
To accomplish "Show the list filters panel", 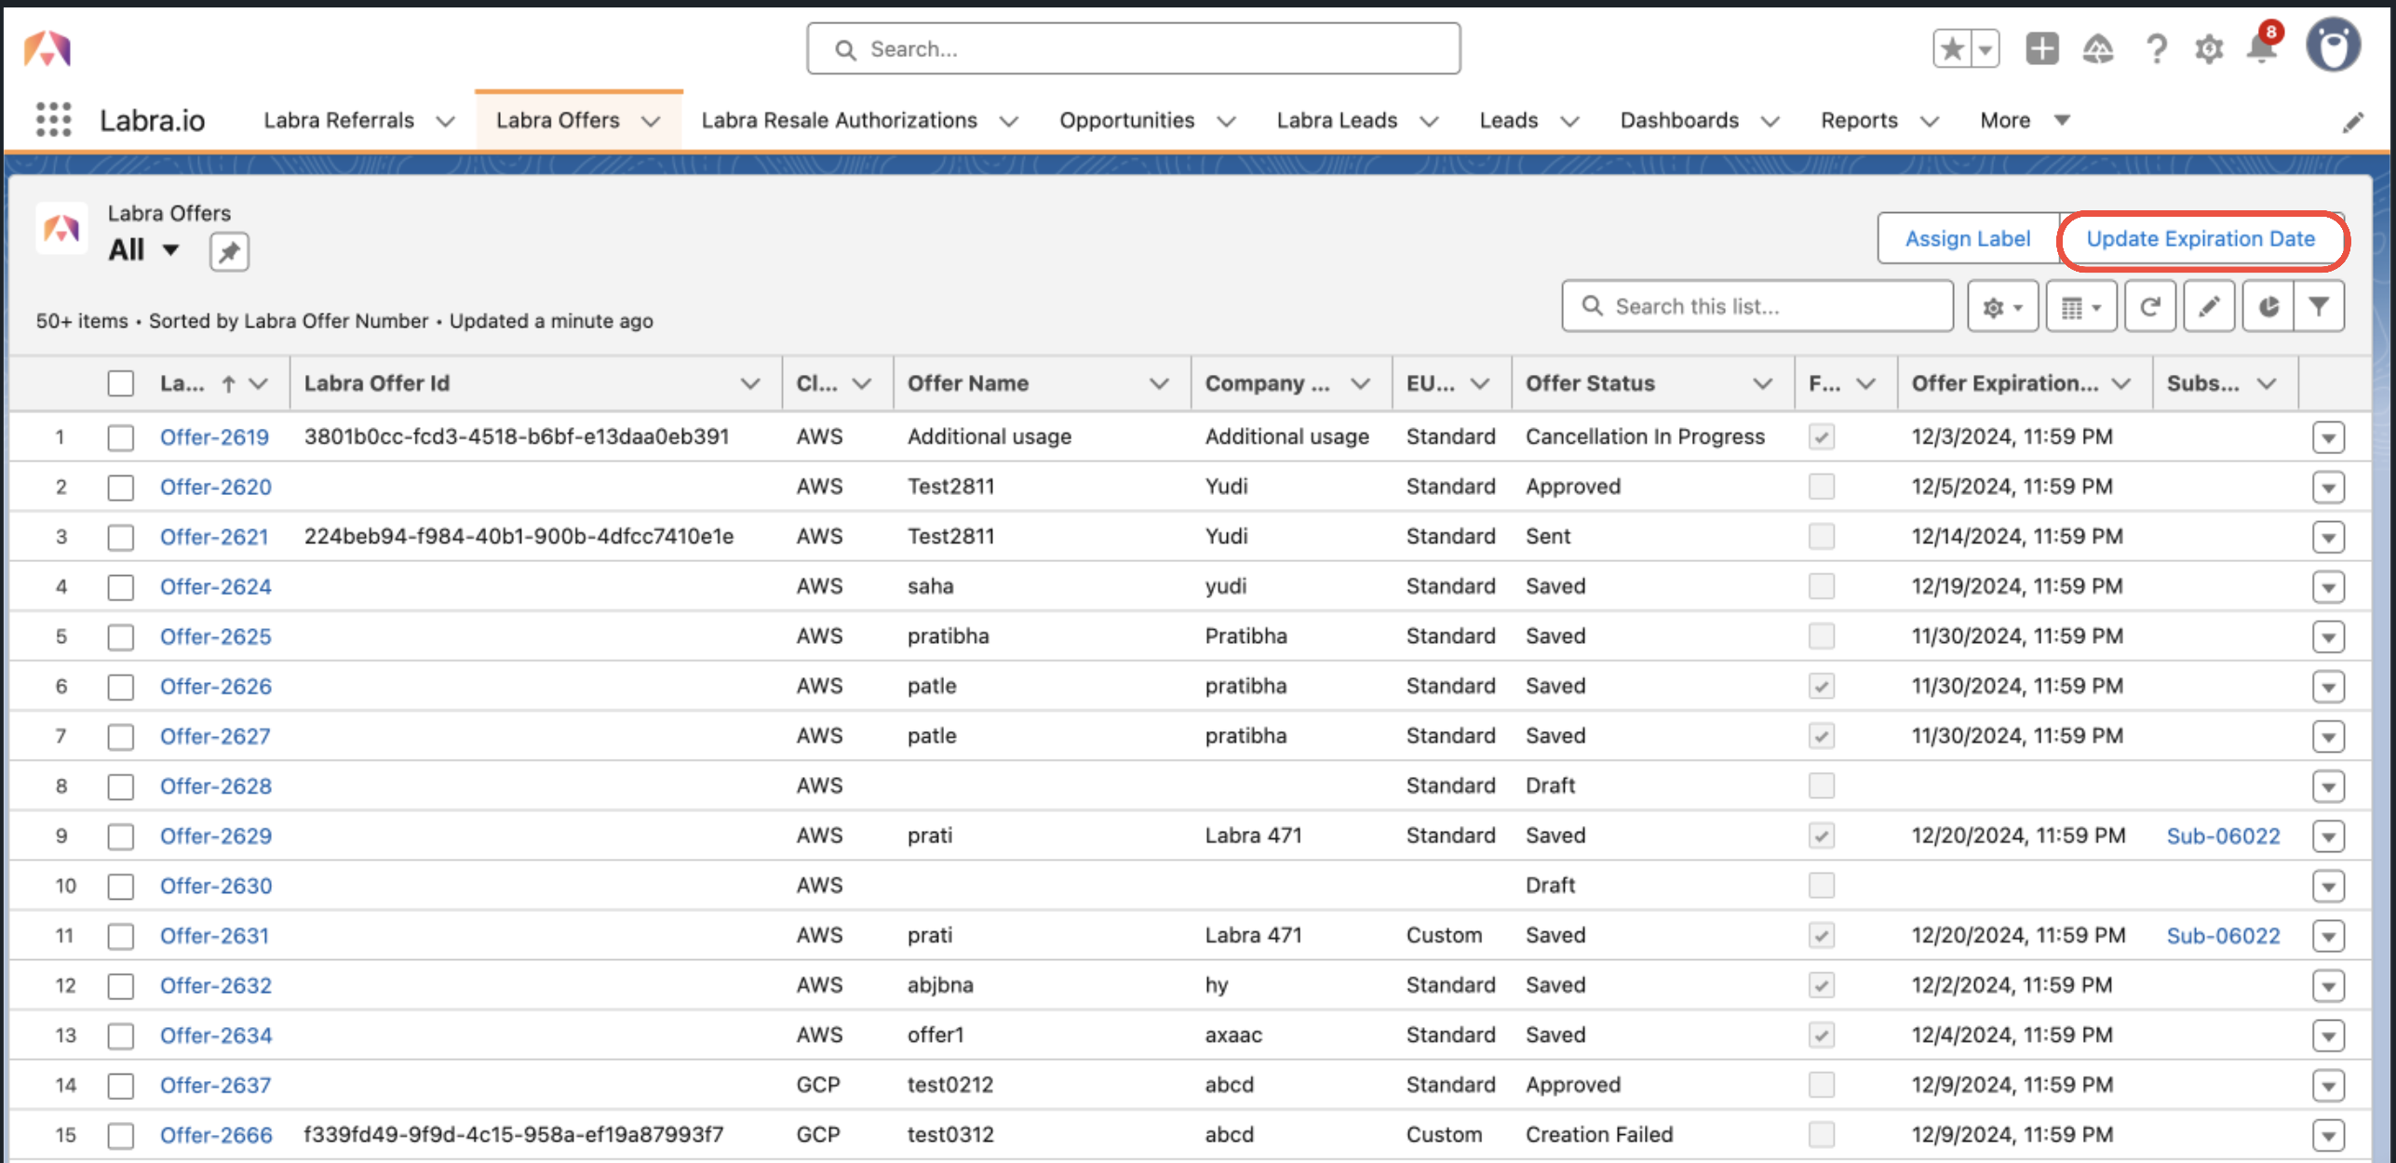I will (x=2319, y=306).
